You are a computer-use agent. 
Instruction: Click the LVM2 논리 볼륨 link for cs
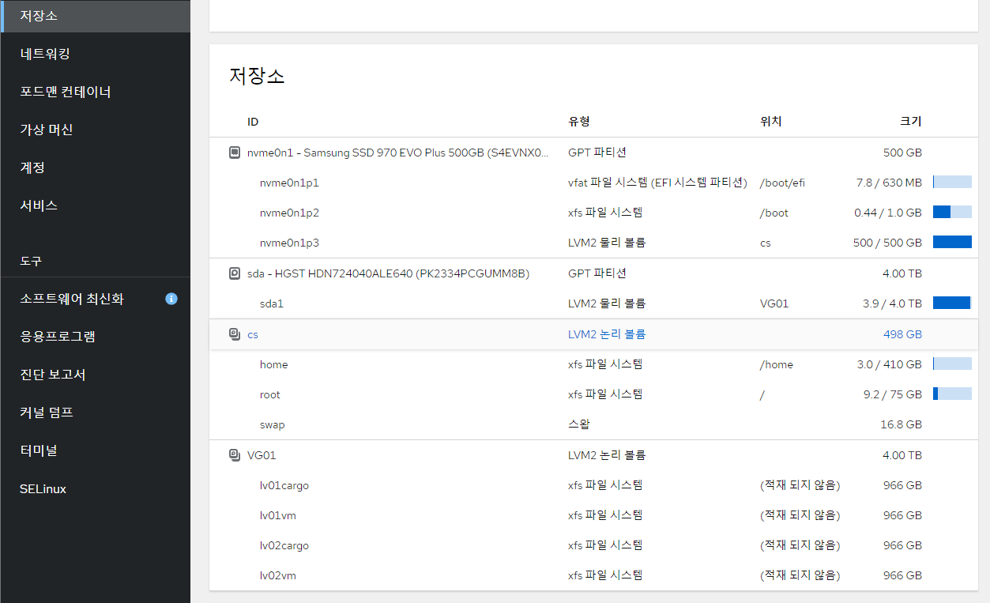(607, 334)
